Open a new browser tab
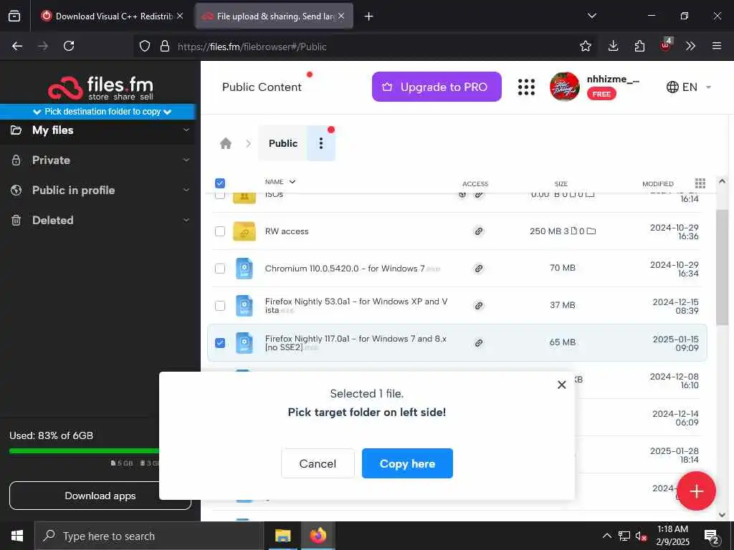Screen dimensions: 734x550 (x=368, y=16)
